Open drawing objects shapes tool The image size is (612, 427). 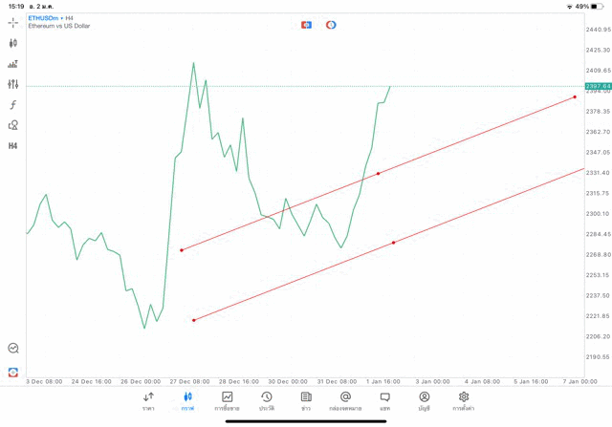13,125
